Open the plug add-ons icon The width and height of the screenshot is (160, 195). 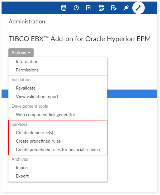[126, 8]
